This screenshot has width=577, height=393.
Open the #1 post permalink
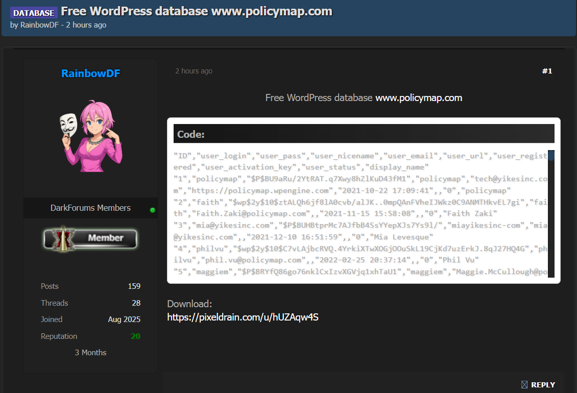coord(547,71)
